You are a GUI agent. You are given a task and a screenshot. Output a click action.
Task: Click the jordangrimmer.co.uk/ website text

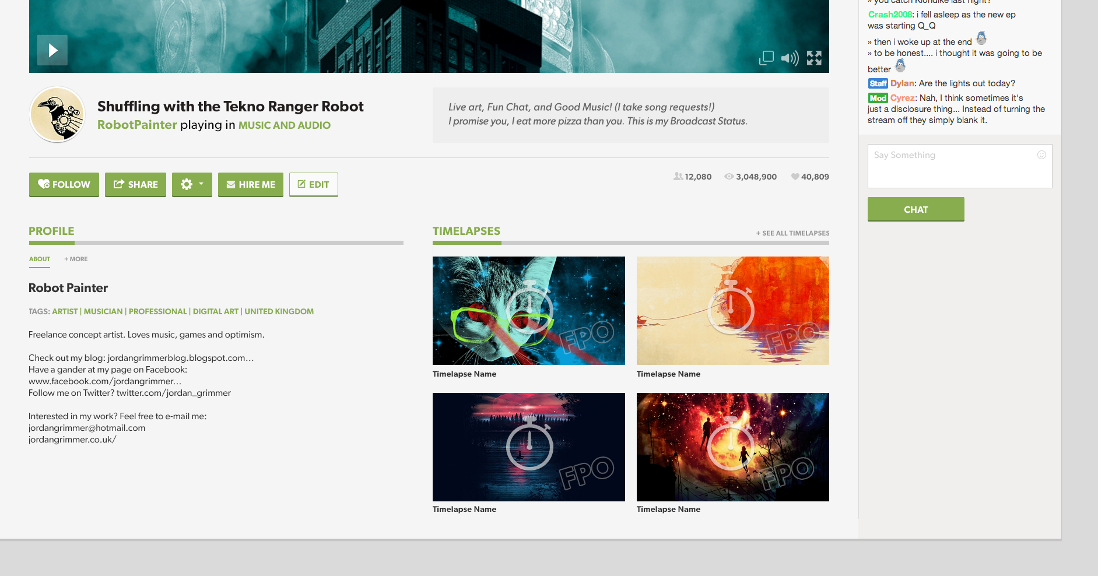72,440
